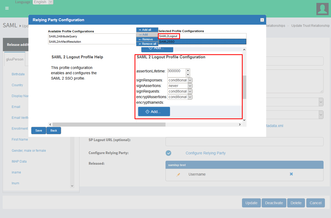Image resolution: width=331 pixels, height=218 pixels.
Task: Toggle the Configure Relying Party checkbox
Action: [x=168, y=153]
